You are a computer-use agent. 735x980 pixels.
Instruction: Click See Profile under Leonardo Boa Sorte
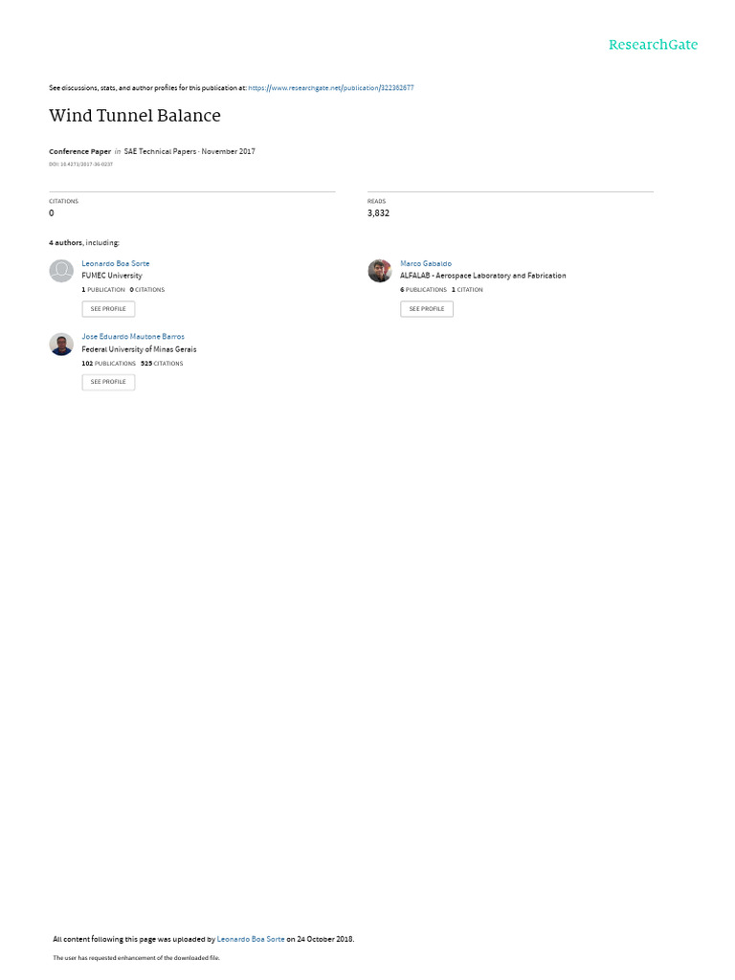tap(108, 309)
